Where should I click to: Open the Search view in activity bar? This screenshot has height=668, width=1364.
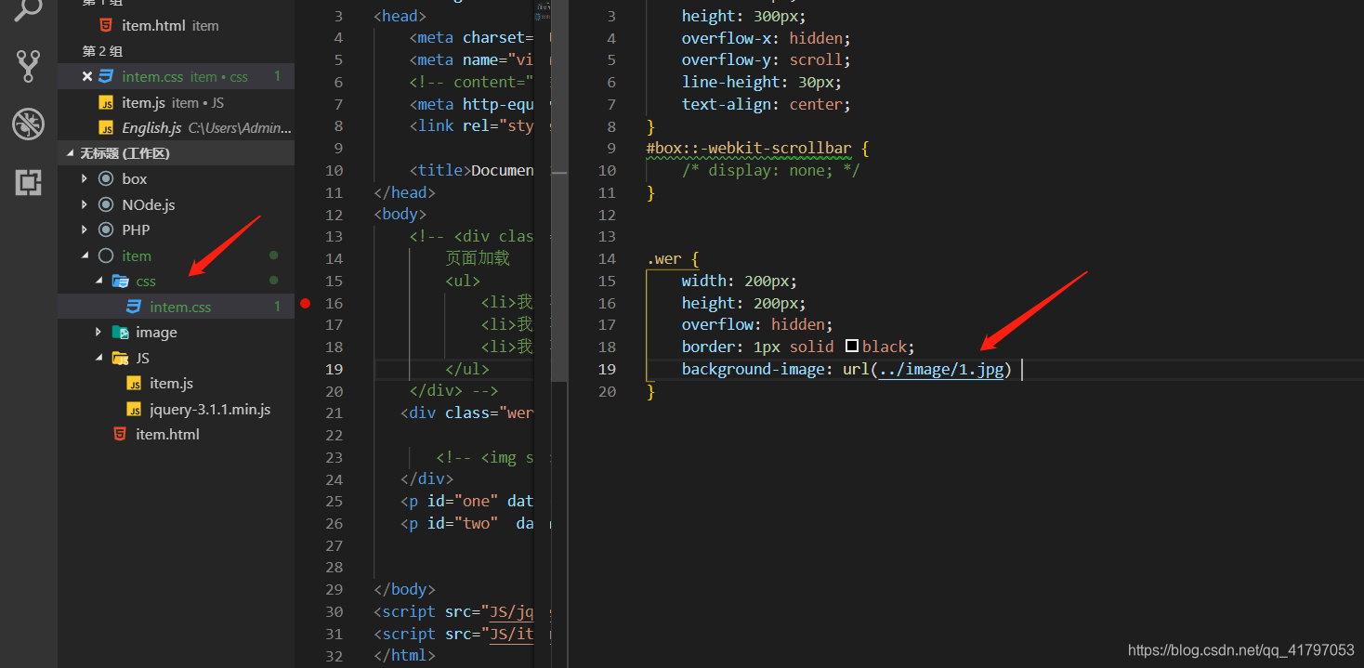tap(28, 9)
